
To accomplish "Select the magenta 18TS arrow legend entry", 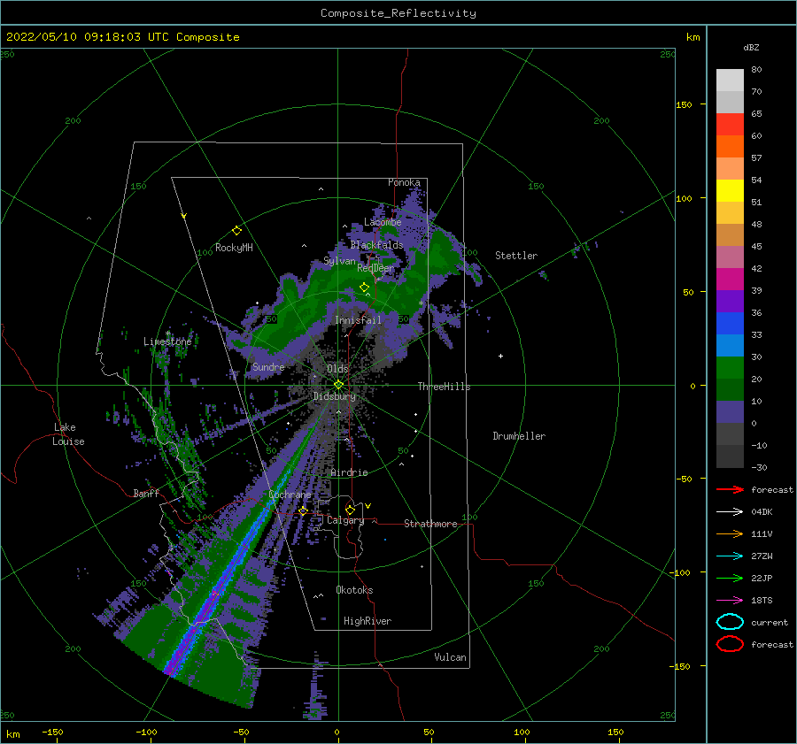I will coord(730,601).
